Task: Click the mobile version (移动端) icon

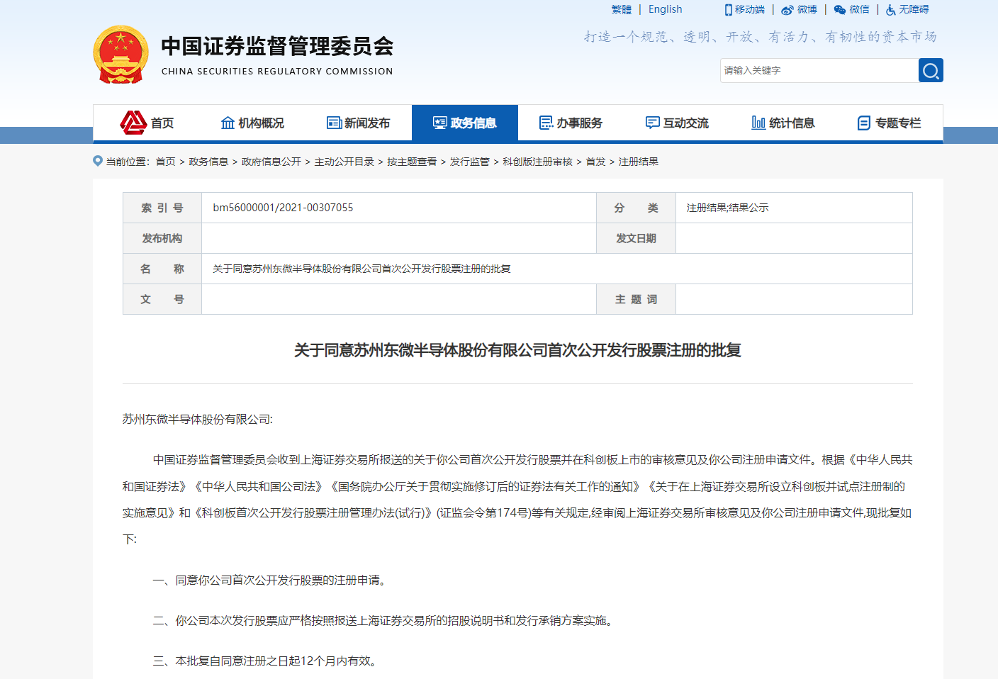Action: [x=729, y=10]
